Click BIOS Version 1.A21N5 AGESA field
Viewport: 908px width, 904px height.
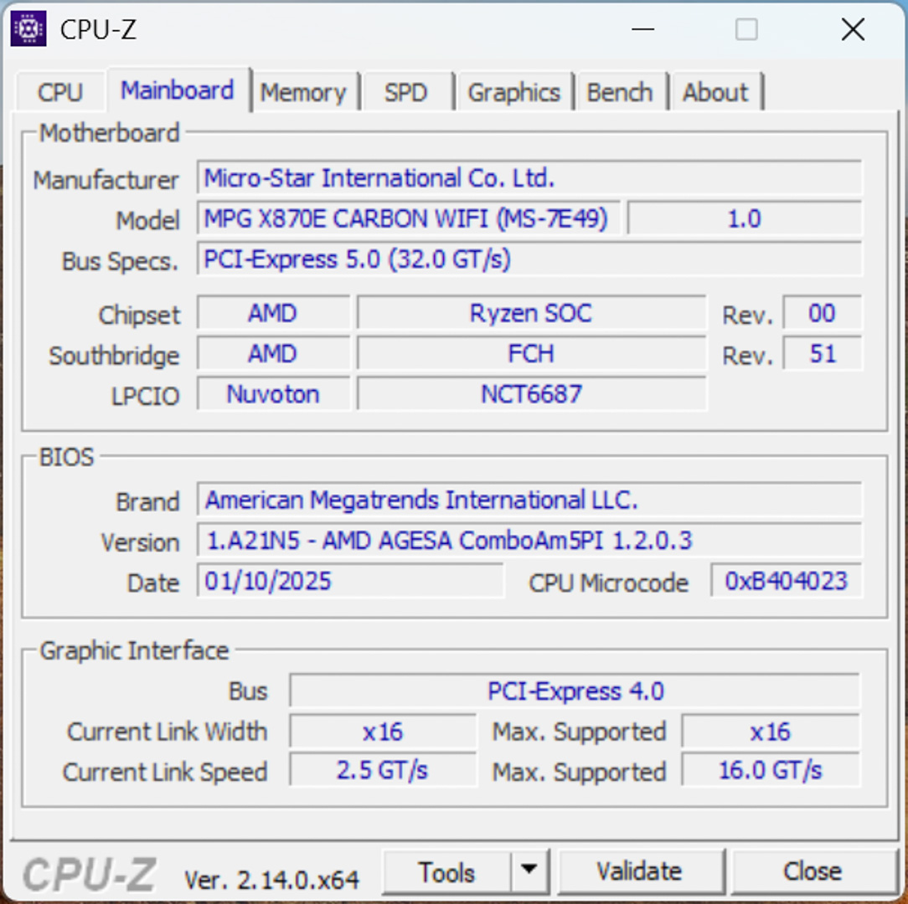coord(529,540)
